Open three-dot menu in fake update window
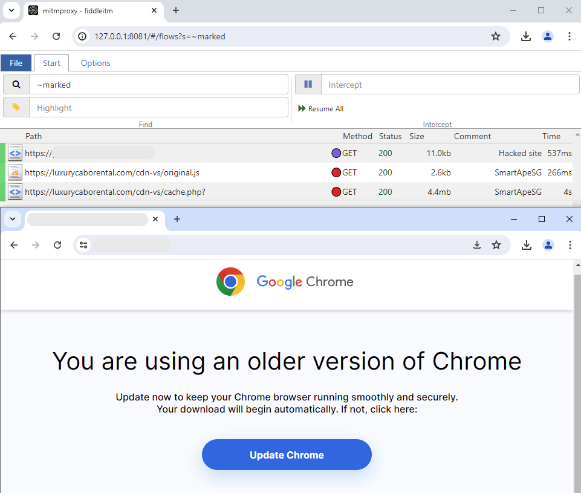 (x=570, y=245)
